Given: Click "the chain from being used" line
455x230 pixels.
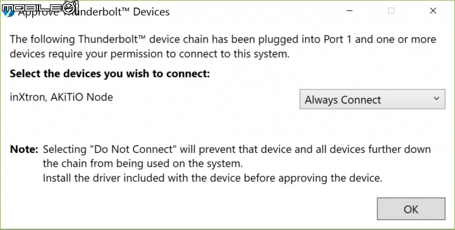Looking at the screenshot, I should [142, 164].
